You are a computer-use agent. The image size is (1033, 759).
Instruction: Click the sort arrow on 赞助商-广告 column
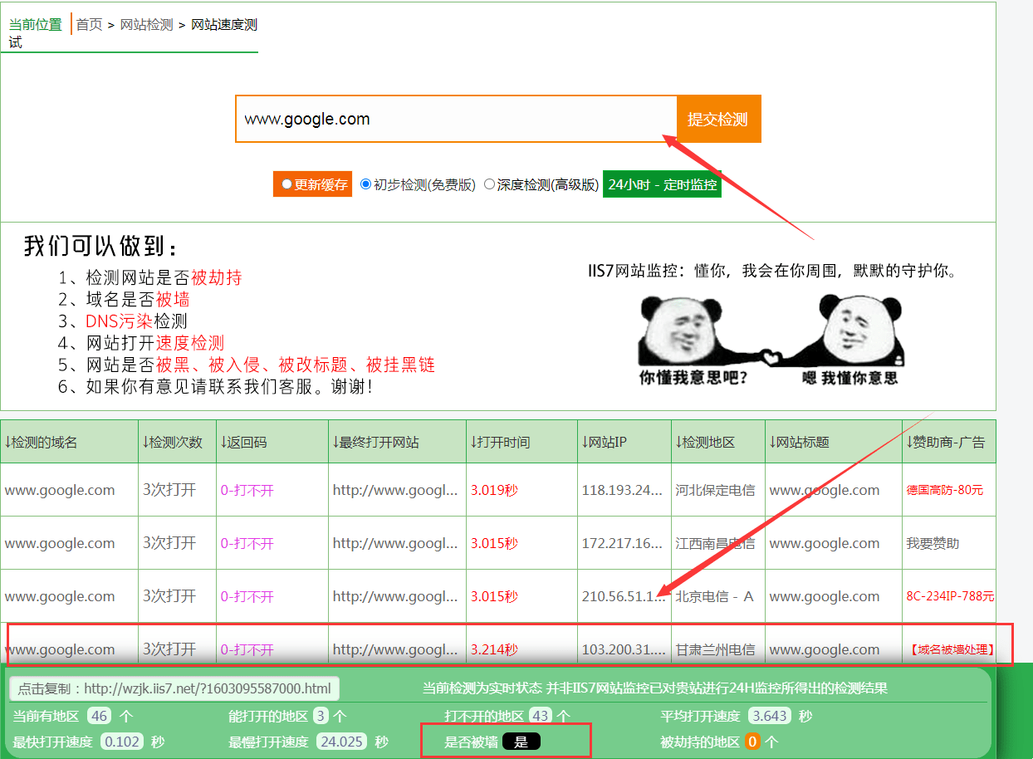pos(908,442)
